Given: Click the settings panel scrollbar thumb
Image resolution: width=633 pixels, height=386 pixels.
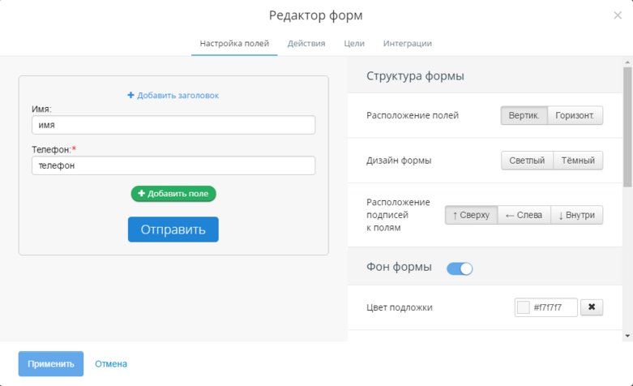Looking at the screenshot, I should (x=627, y=127).
